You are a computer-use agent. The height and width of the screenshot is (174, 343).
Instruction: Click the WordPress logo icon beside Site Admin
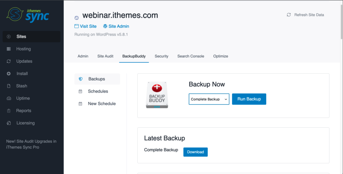click(105, 26)
